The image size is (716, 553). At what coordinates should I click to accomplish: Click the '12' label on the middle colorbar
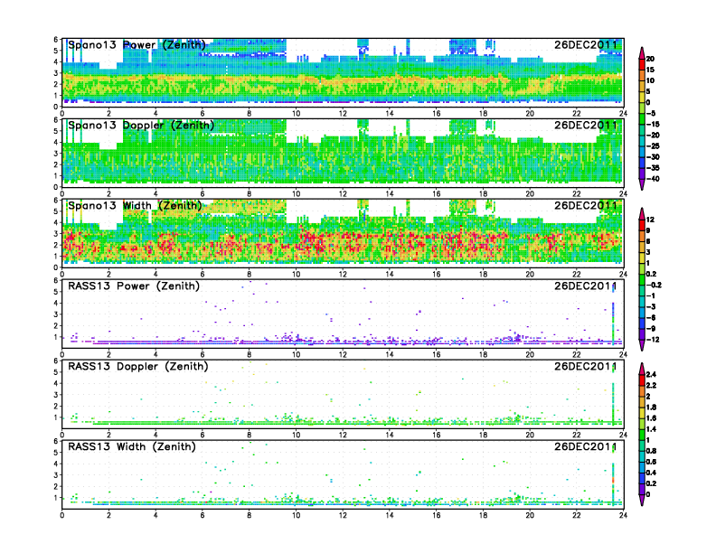650,220
